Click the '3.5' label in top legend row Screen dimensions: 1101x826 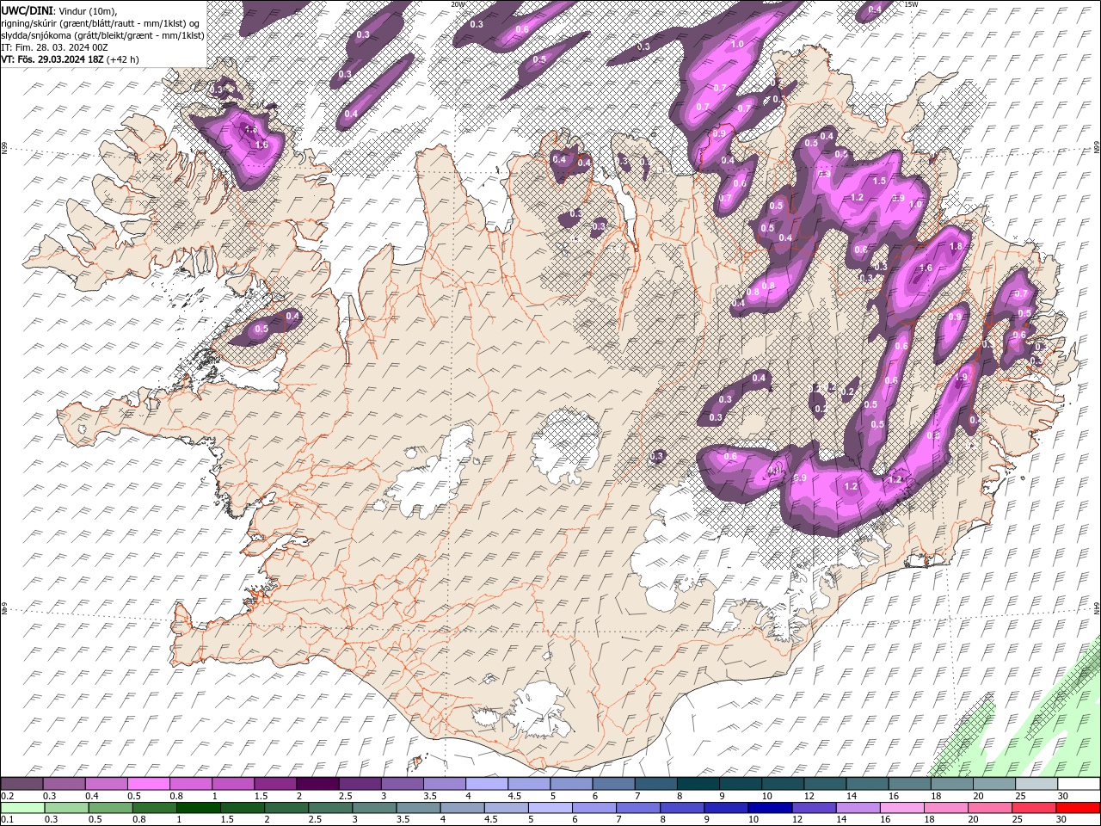click(x=430, y=796)
